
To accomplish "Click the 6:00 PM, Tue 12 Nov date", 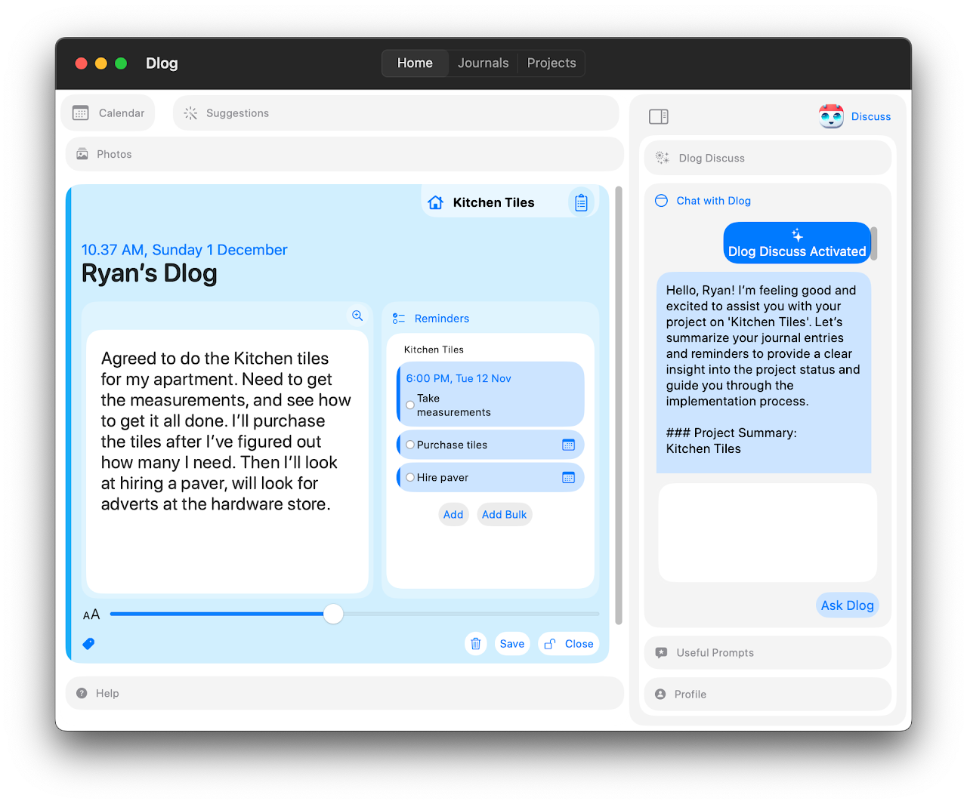I will [x=459, y=378].
